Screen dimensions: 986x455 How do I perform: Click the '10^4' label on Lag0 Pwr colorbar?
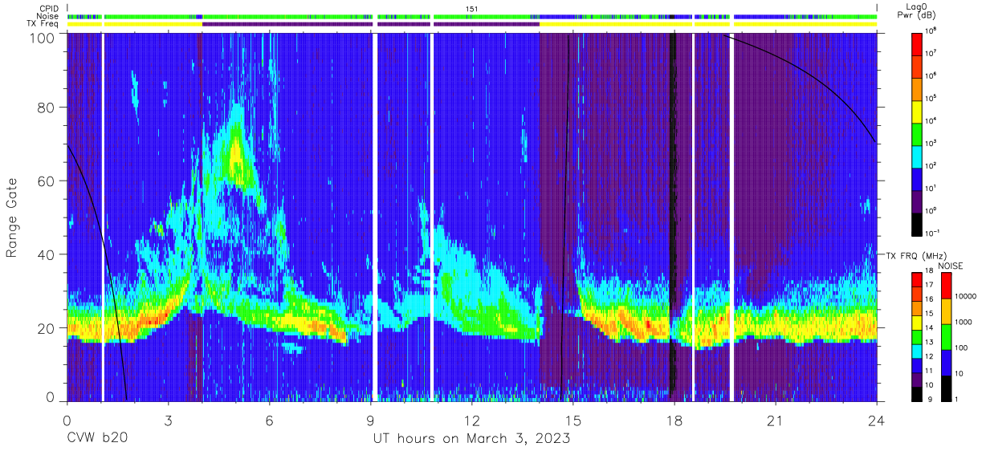coord(931,120)
